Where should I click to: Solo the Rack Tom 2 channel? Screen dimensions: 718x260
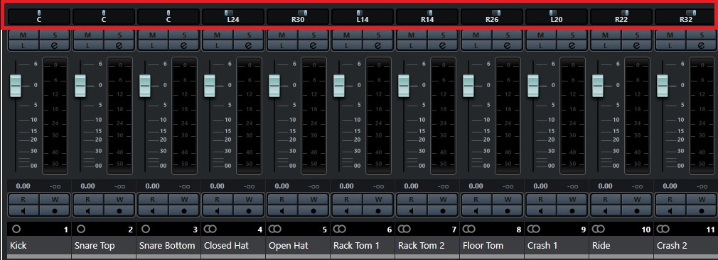442,35
